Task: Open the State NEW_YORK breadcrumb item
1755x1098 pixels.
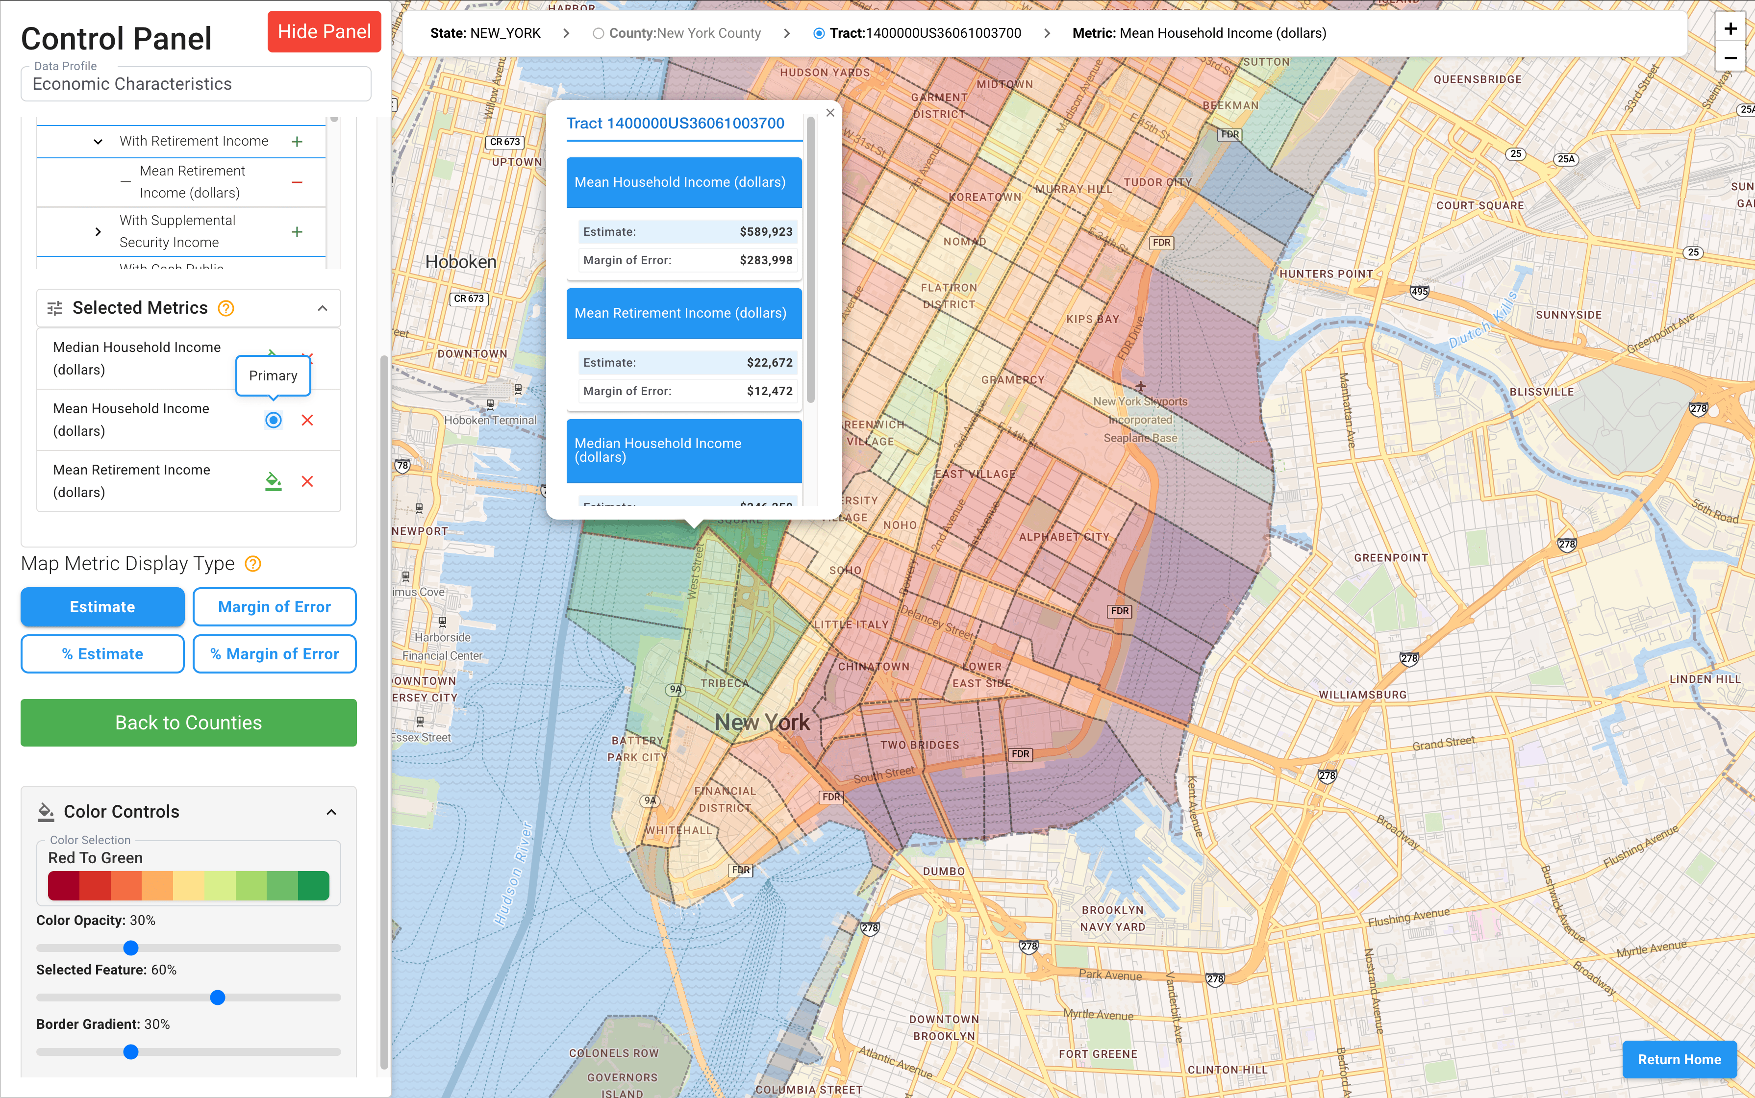Action: (485, 33)
